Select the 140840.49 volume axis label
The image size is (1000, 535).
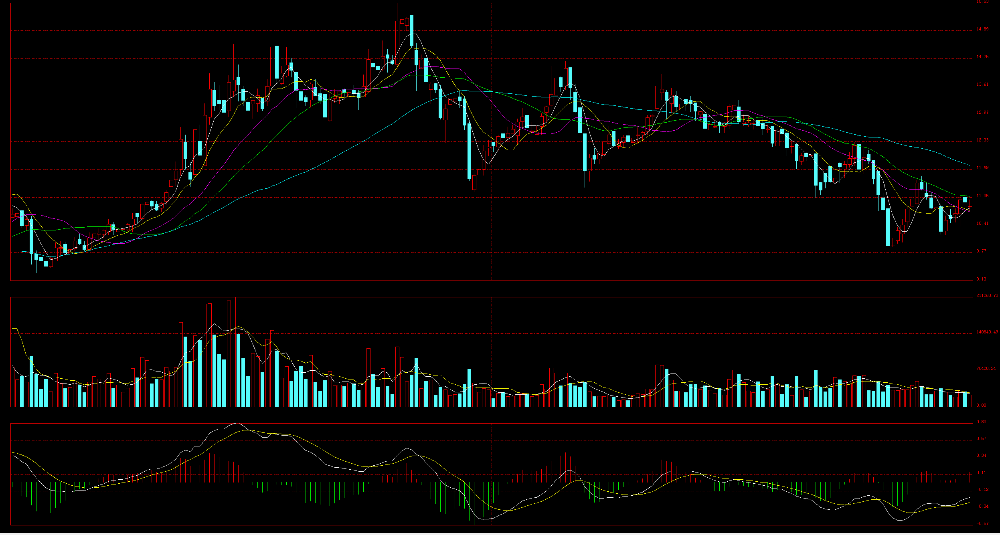point(987,332)
